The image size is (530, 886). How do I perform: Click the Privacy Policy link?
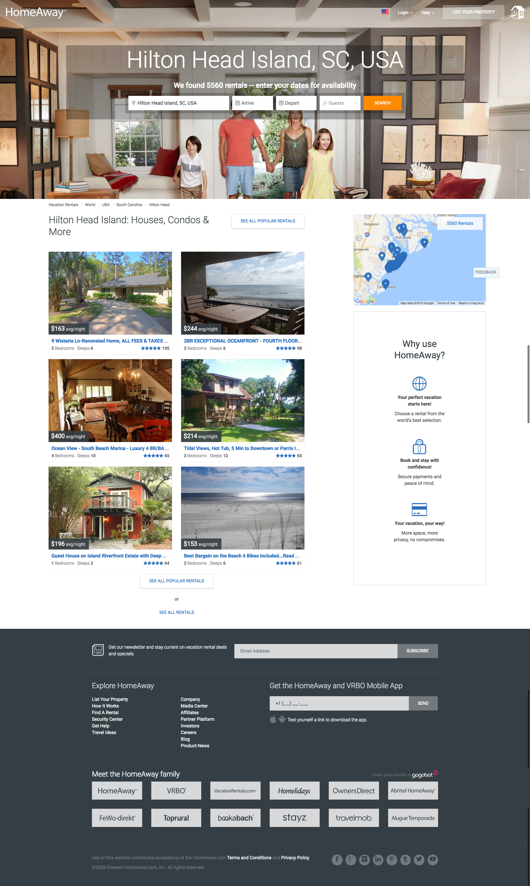tap(295, 858)
